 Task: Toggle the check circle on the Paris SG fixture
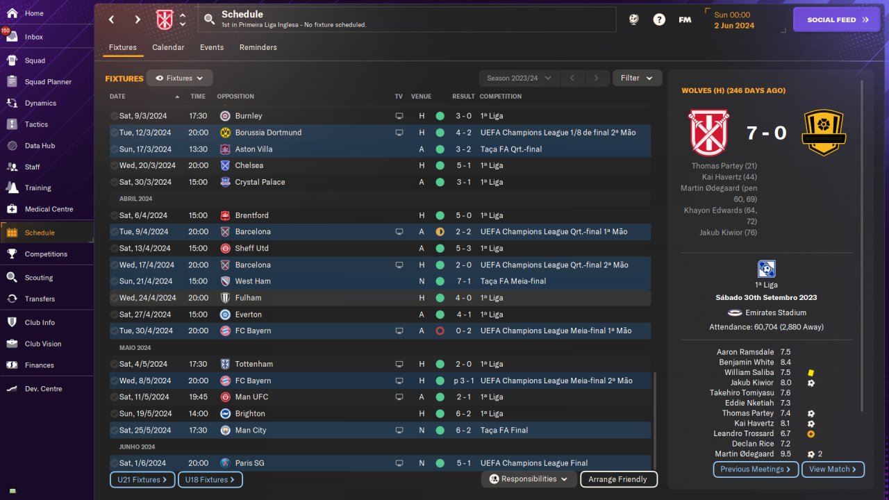[x=114, y=463]
